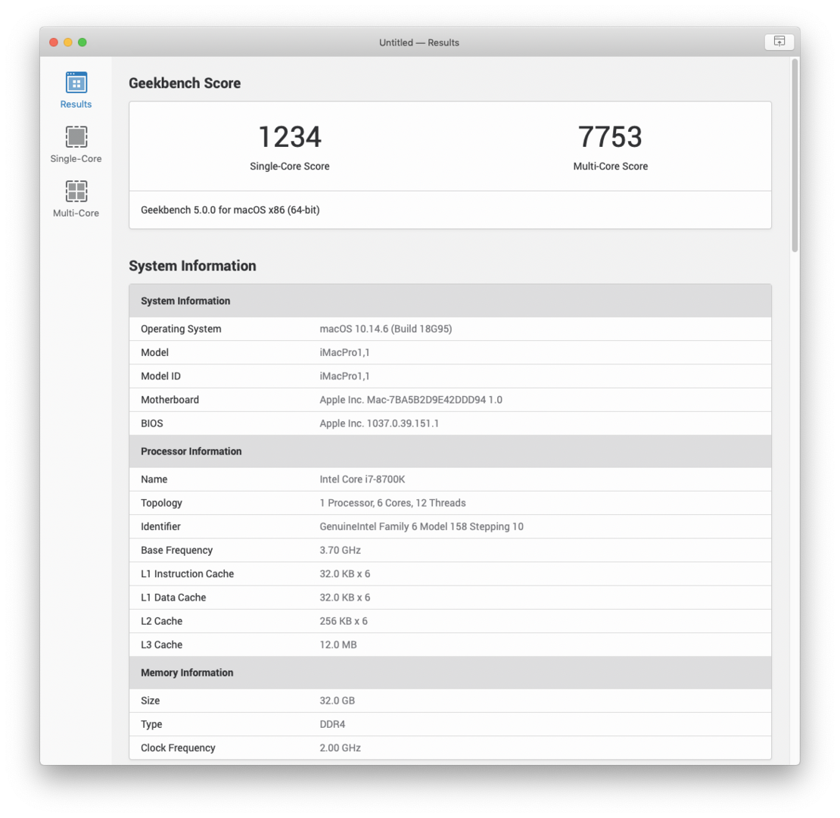Click the green fullscreen window button

(82, 42)
